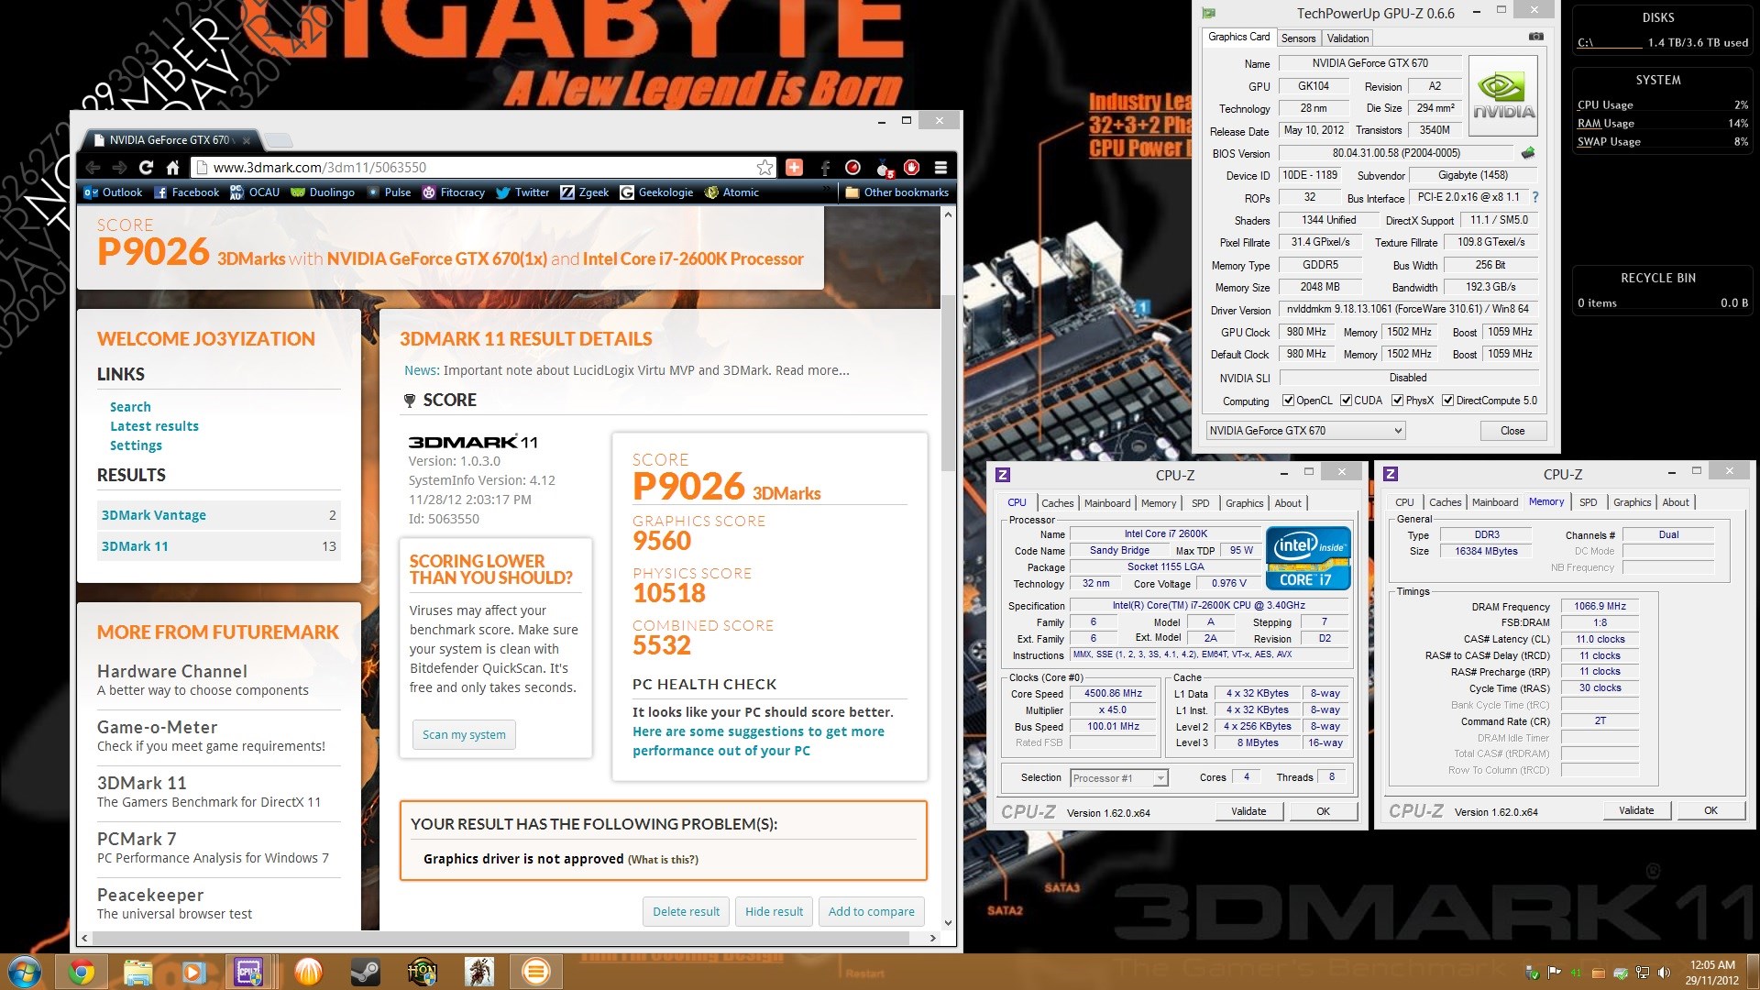Click the red stop-hand extension icon

pyautogui.click(x=911, y=168)
